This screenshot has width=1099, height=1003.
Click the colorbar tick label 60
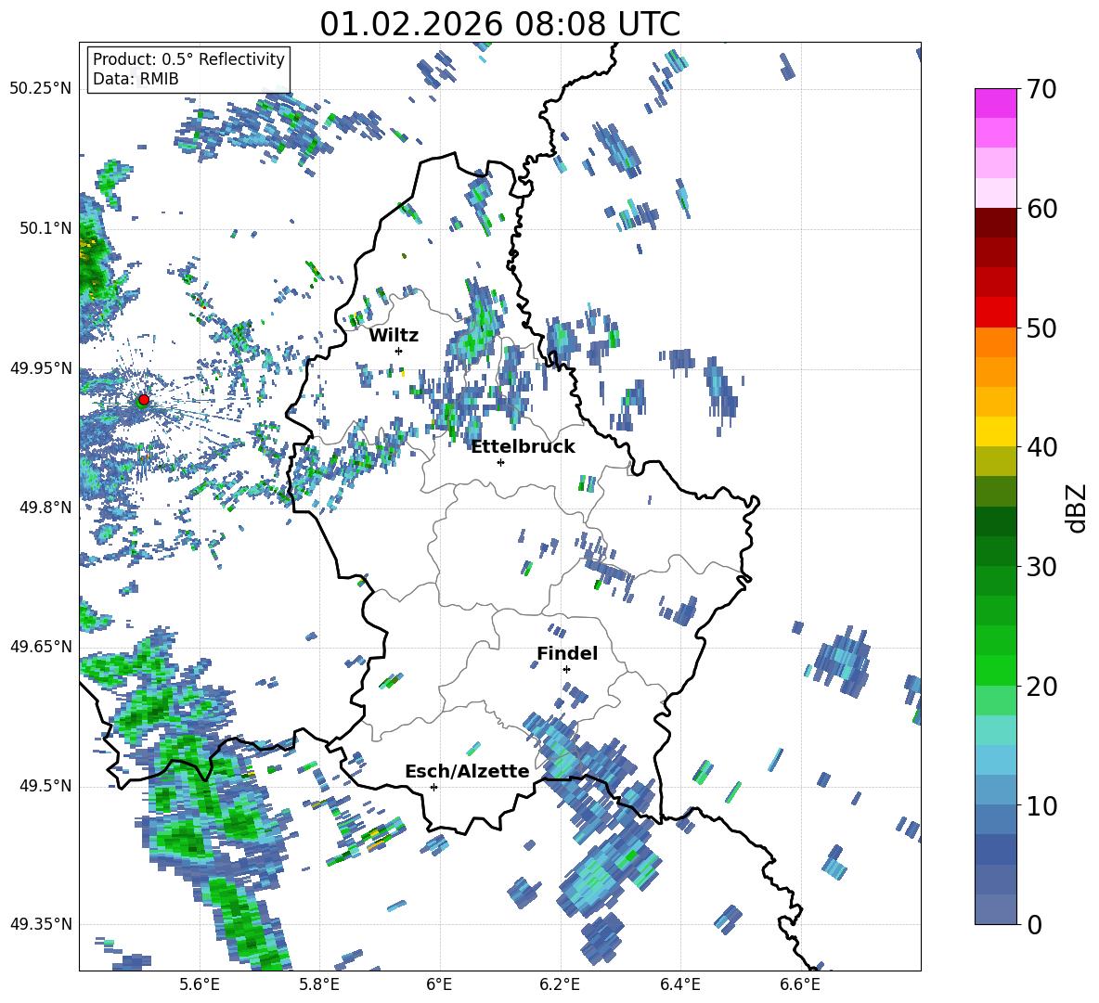pos(1041,209)
